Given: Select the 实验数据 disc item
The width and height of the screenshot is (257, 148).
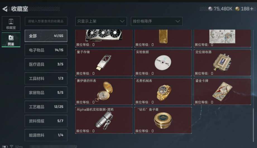Looking at the screenshot, I should 163,63.
